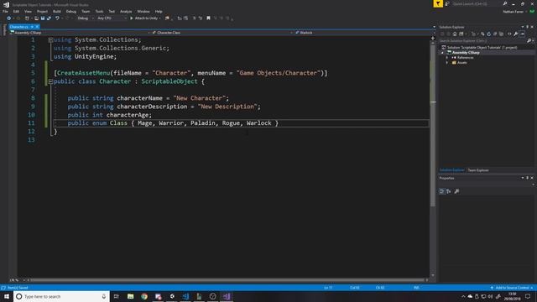The width and height of the screenshot is (537, 302).
Task: Click the Save file toolbar icon
Action: (43, 18)
